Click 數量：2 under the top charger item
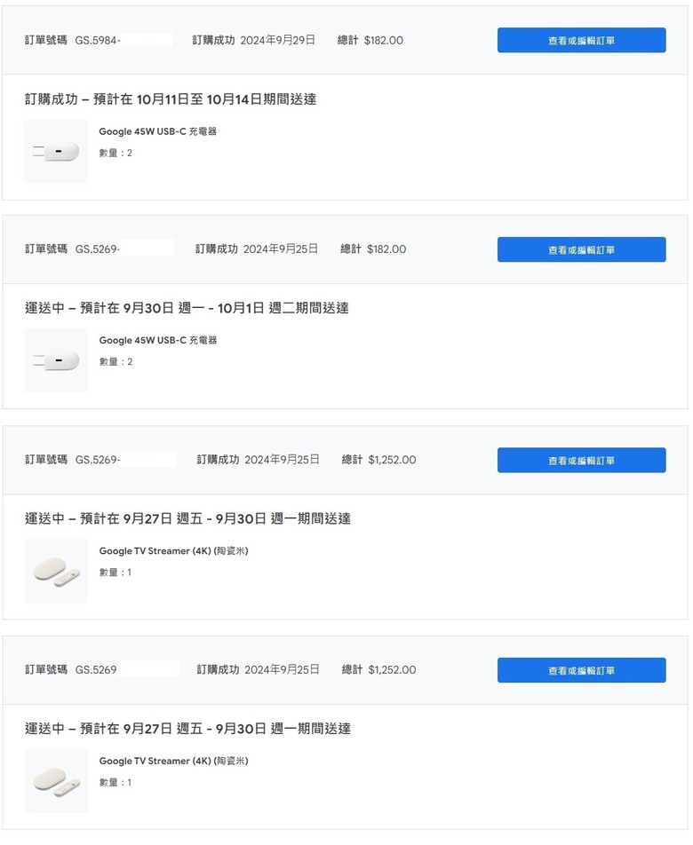693x845 pixels. tap(115, 153)
